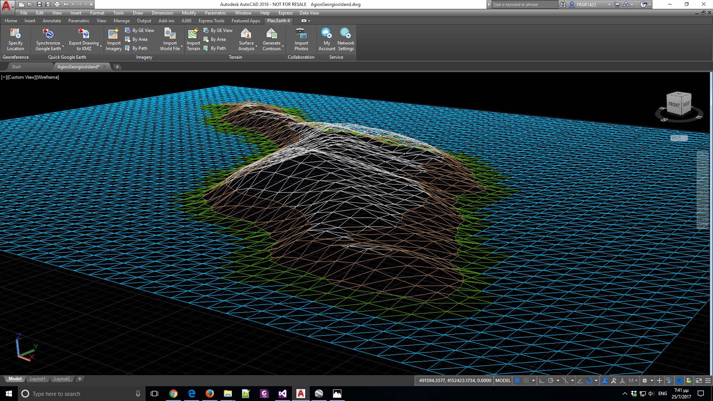Open the annotation scale 1:1 dropdown
This screenshot has height=401, width=713.
[632, 381]
